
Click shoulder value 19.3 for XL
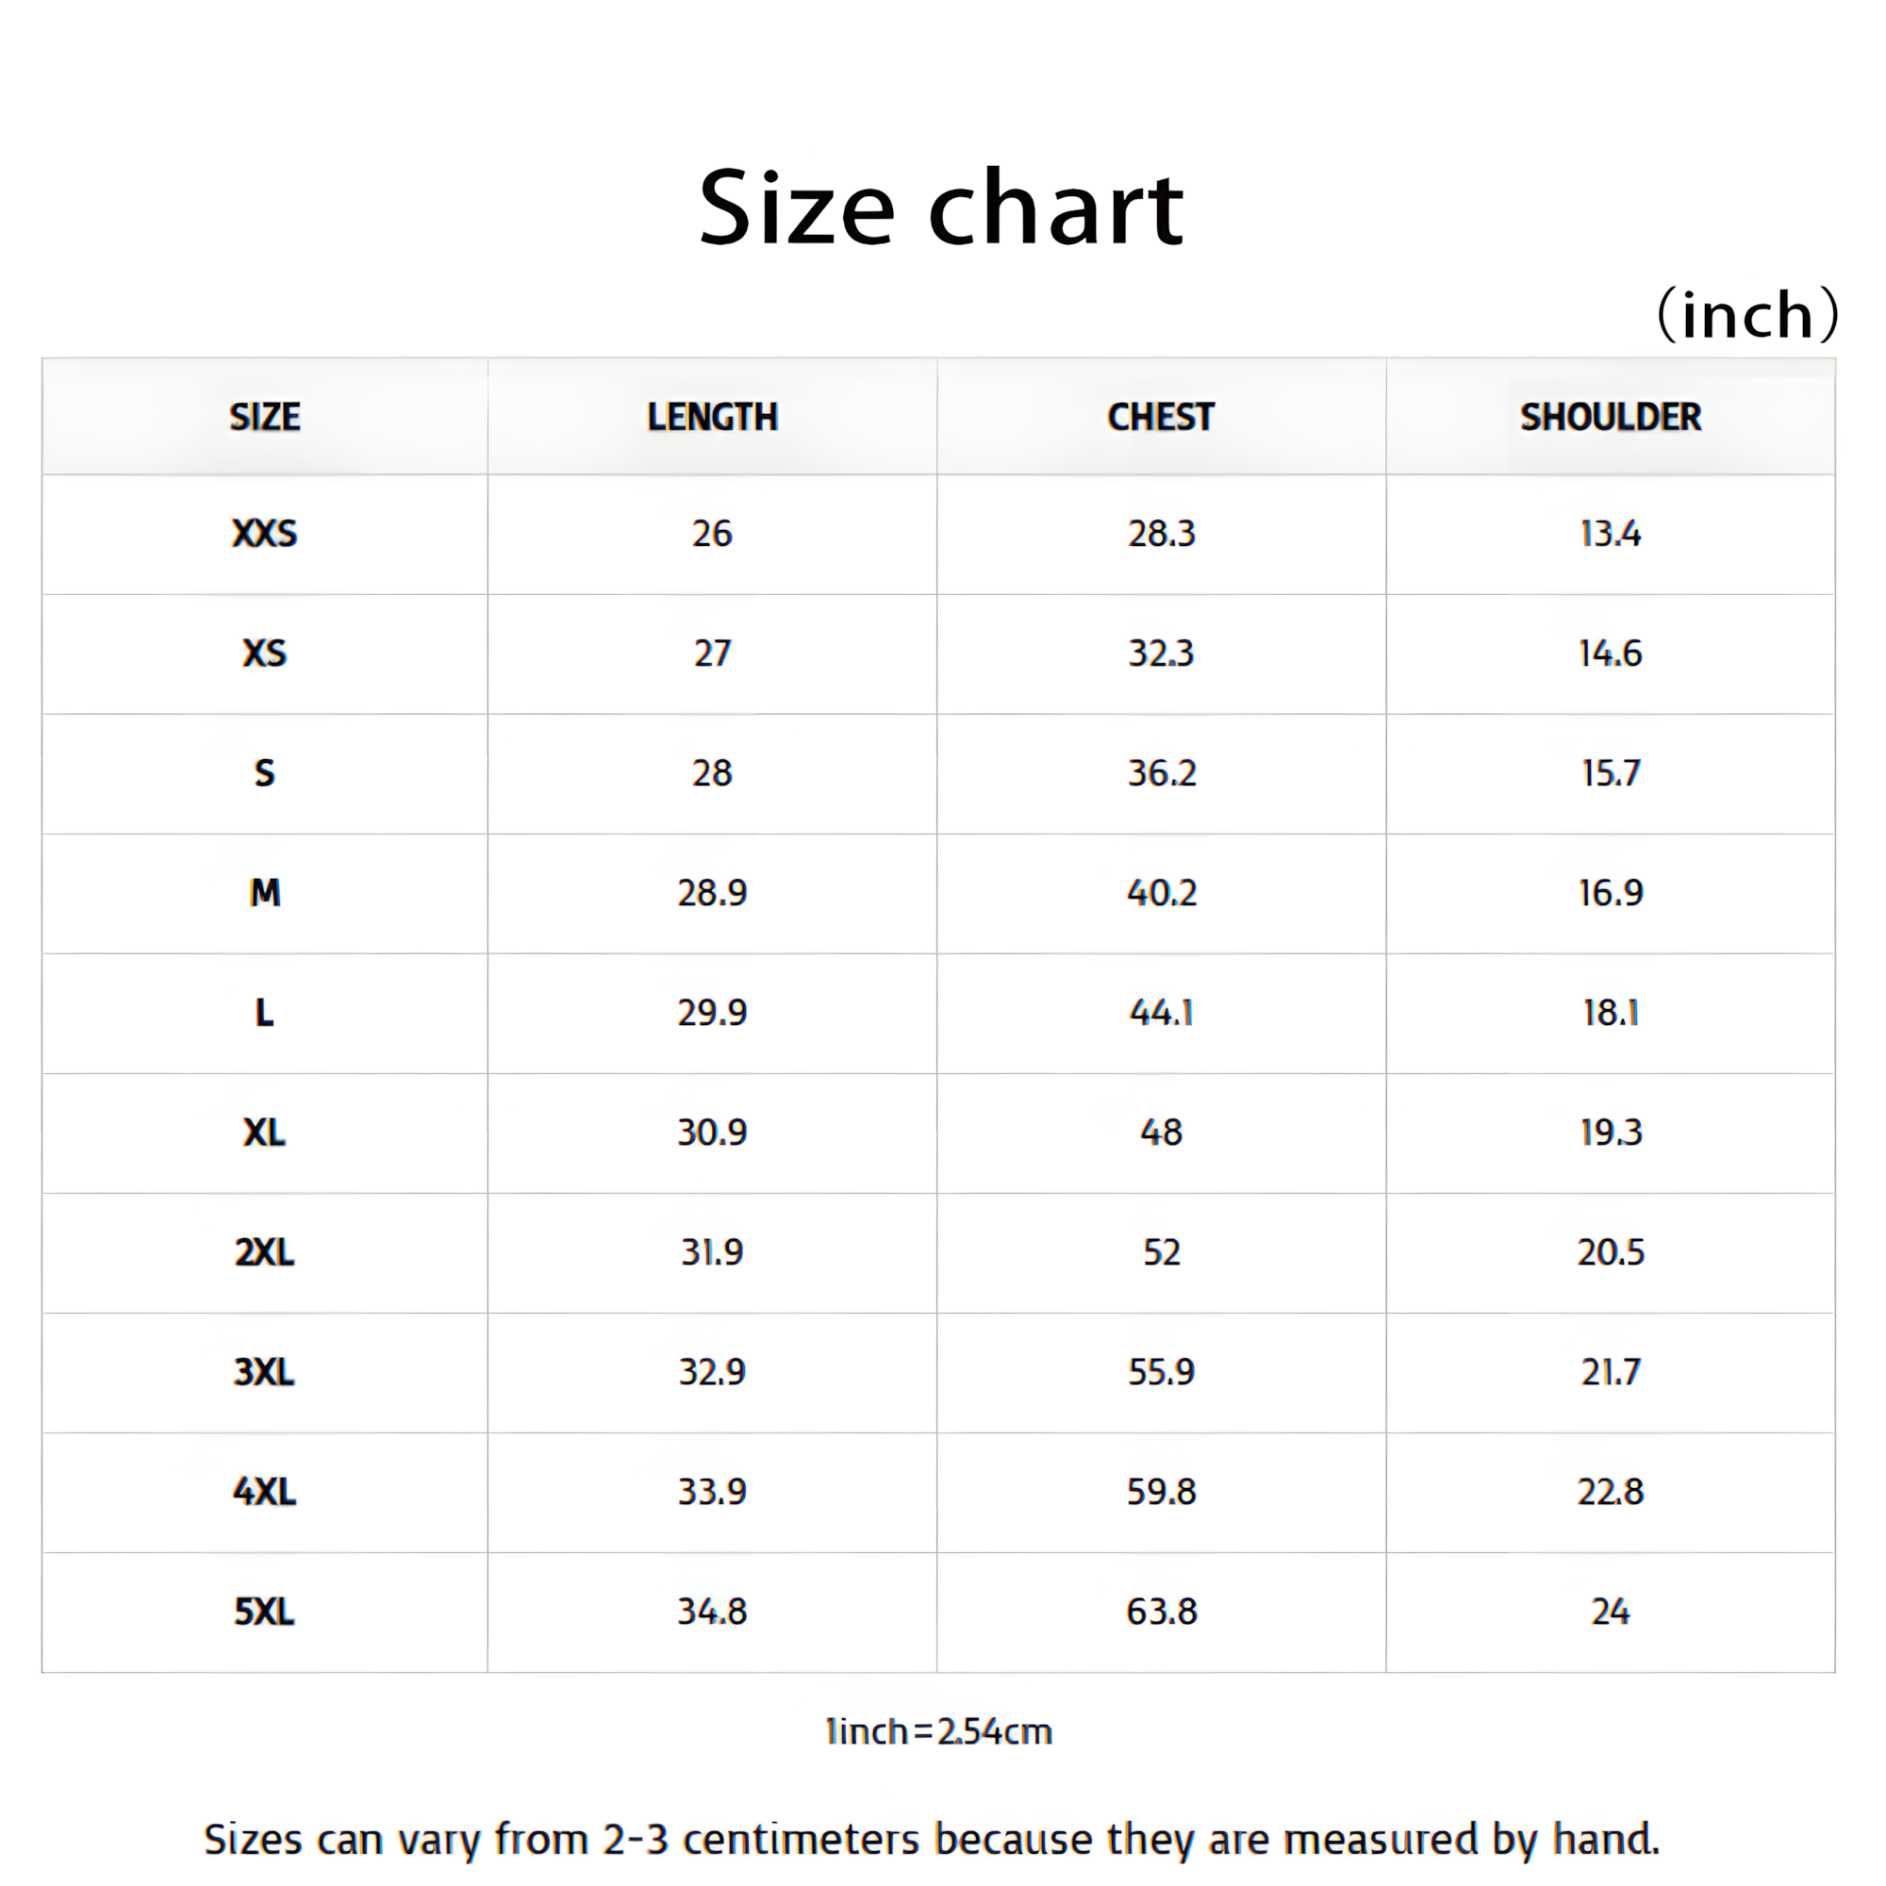click(x=1610, y=1133)
